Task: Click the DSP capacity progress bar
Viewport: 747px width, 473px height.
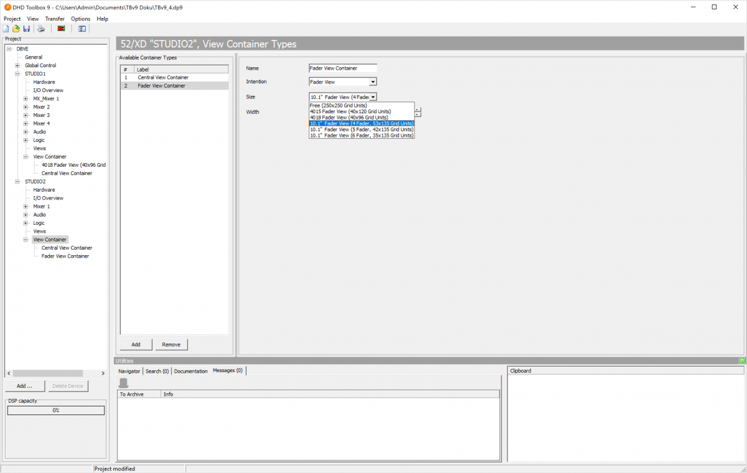Action: tap(55, 410)
